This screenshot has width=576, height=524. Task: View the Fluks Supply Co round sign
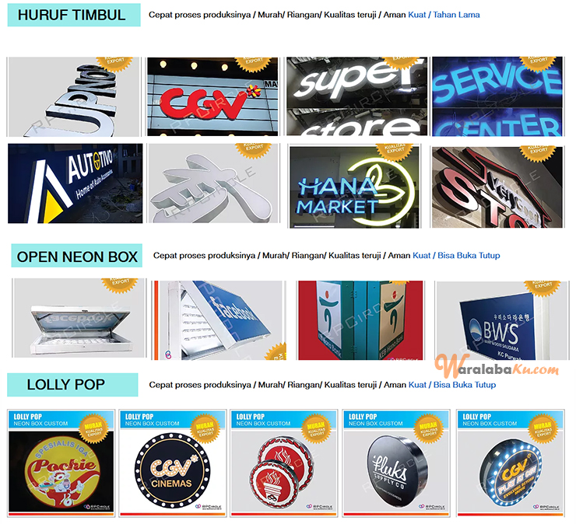click(x=396, y=463)
